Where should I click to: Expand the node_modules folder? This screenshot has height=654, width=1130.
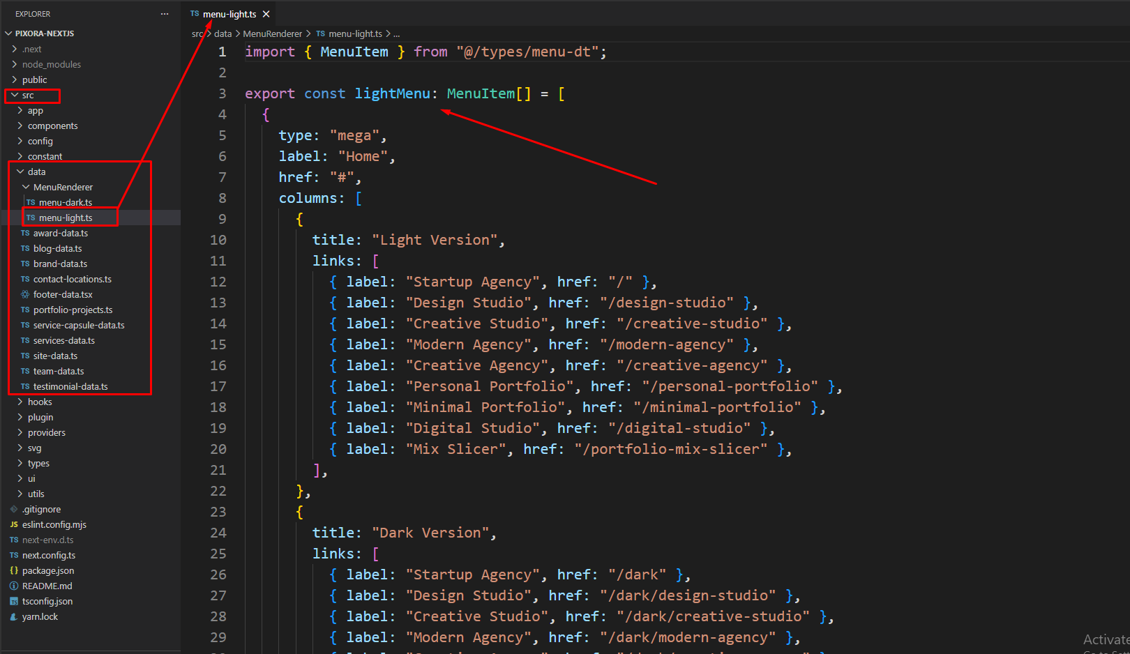click(51, 64)
